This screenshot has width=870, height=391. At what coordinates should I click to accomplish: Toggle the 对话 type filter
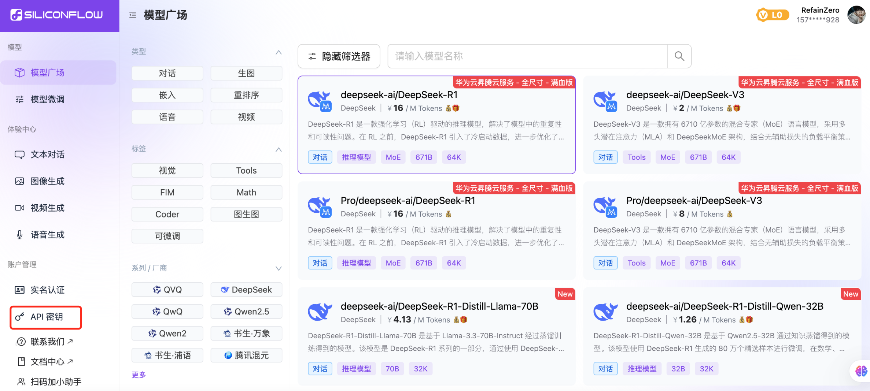click(167, 73)
